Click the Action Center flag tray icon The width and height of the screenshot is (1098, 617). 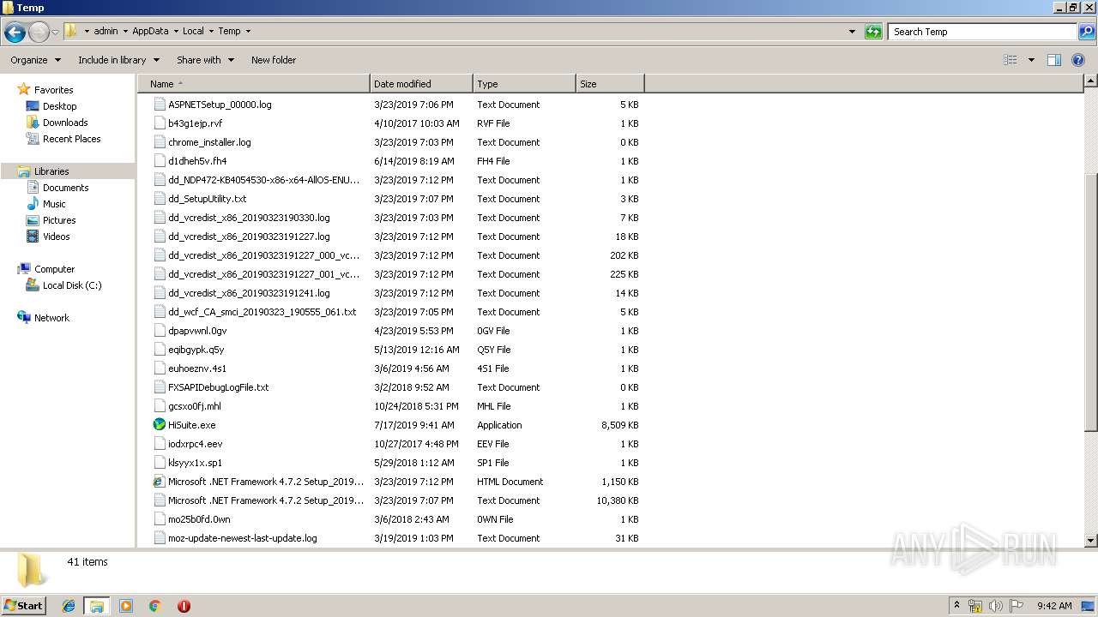pyautogui.click(x=1016, y=606)
